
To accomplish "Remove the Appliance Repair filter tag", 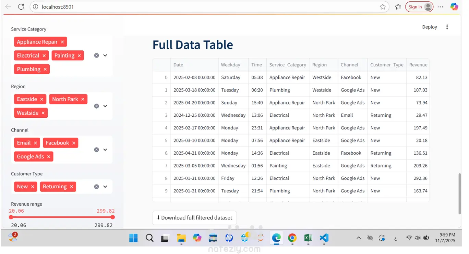I will [x=62, y=42].
